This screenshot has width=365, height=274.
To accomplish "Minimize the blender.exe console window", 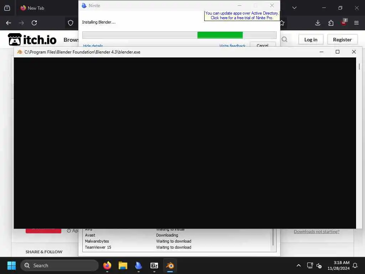I will coord(322,52).
